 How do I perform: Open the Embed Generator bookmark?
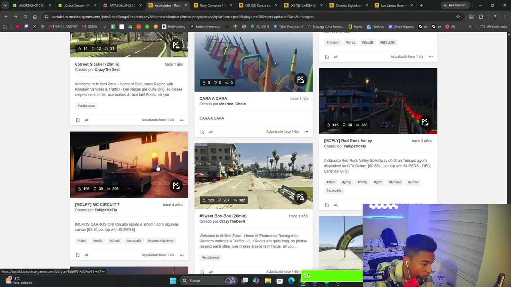coord(205,27)
